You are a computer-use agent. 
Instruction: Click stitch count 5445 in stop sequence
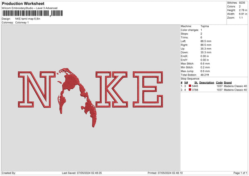click(x=195, y=86)
